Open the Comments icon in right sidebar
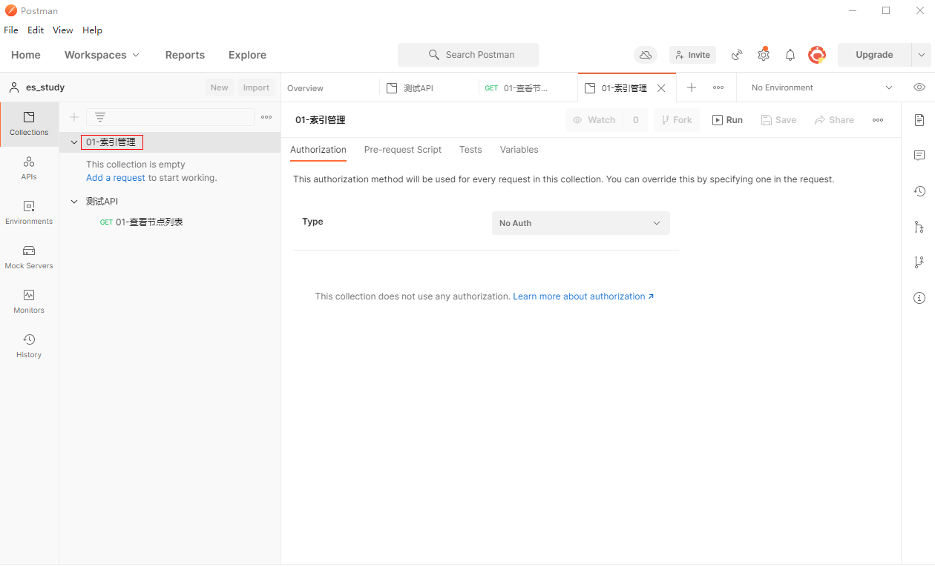 pyautogui.click(x=919, y=156)
